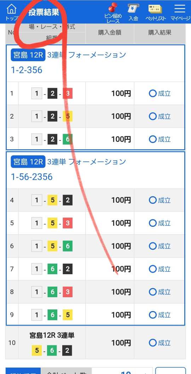Select the green number 6 box in row 7
The width and height of the screenshot is (191, 374).
[52, 269]
